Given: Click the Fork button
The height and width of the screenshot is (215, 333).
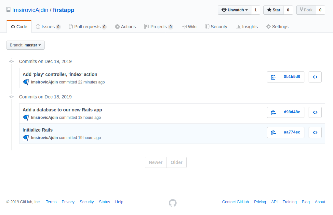Looking at the screenshot, I should tap(306, 10).
